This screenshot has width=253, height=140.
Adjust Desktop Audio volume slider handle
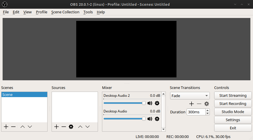[x=144, y=119]
